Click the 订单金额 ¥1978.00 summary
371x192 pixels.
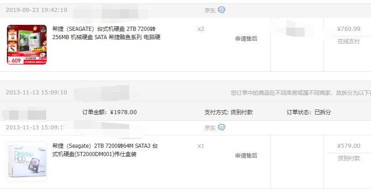pyautogui.click(x=109, y=112)
